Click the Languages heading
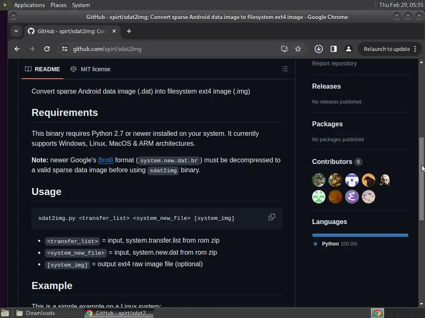The width and height of the screenshot is (425, 318). click(329, 222)
